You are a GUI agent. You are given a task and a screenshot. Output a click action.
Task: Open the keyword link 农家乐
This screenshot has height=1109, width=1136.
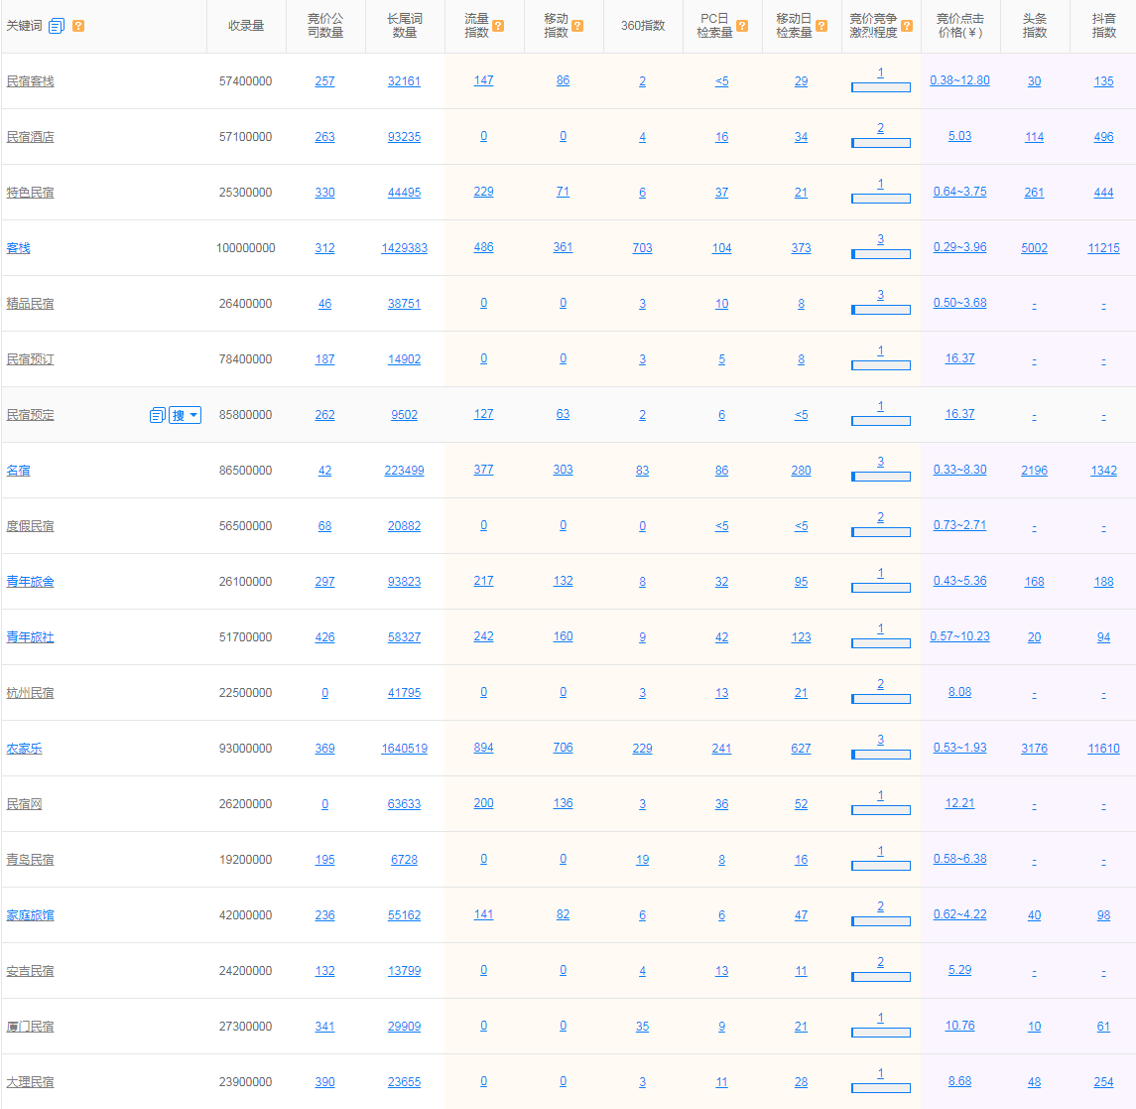[24, 749]
